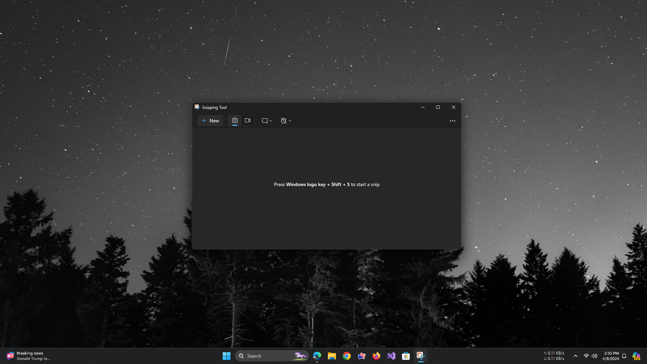Open File Explorer from taskbar
Image resolution: width=647 pixels, height=364 pixels.
pyautogui.click(x=332, y=356)
